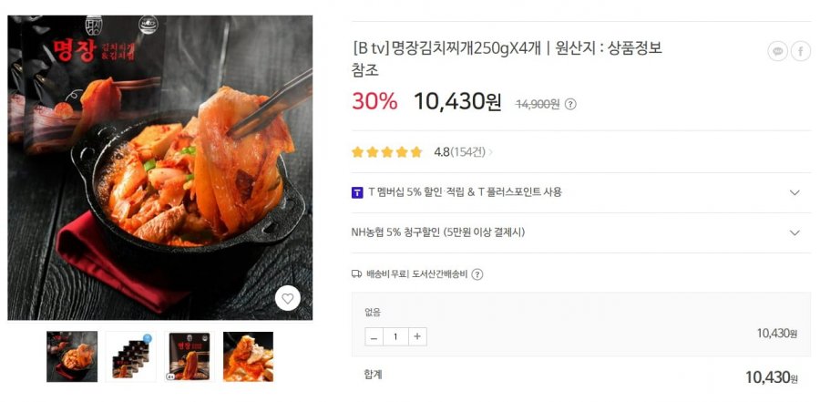Open the 4.8(154건) reviews link
This screenshot has width=820, height=402.
click(459, 152)
